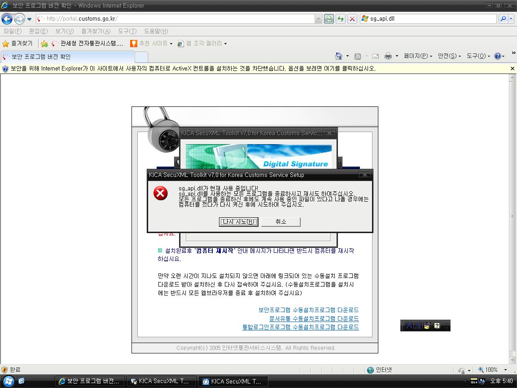Image resolution: width=517 pixels, height=388 pixels.
Task: Click the page vertical scrollbar up arrow
Action: coord(512,78)
